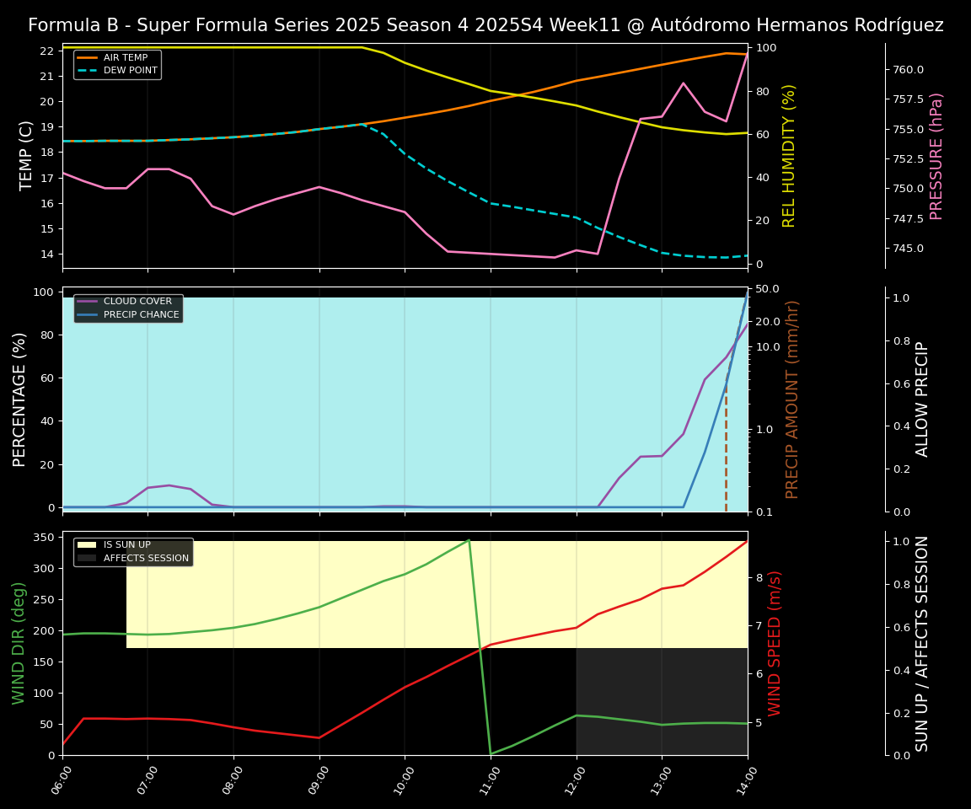
Task: Click the 09:00 time tick label
Action: click(x=319, y=779)
